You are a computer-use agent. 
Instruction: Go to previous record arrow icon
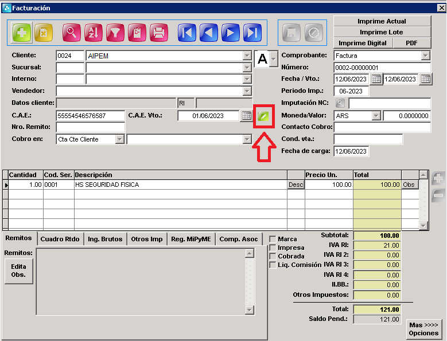click(209, 33)
